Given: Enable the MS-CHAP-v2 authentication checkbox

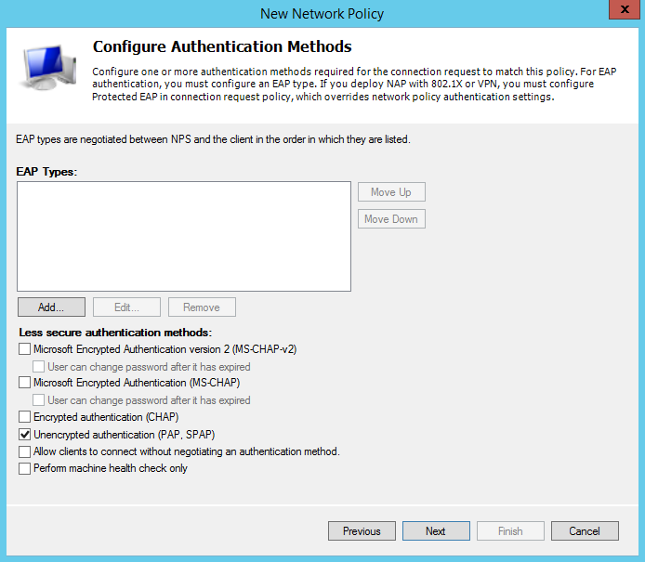Looking at the screenshot, I should coord(24,349).
